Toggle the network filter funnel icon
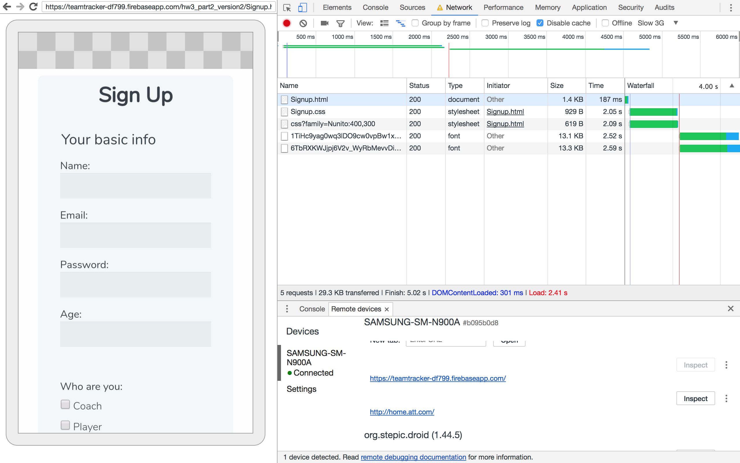 click(x=340, y=23)
